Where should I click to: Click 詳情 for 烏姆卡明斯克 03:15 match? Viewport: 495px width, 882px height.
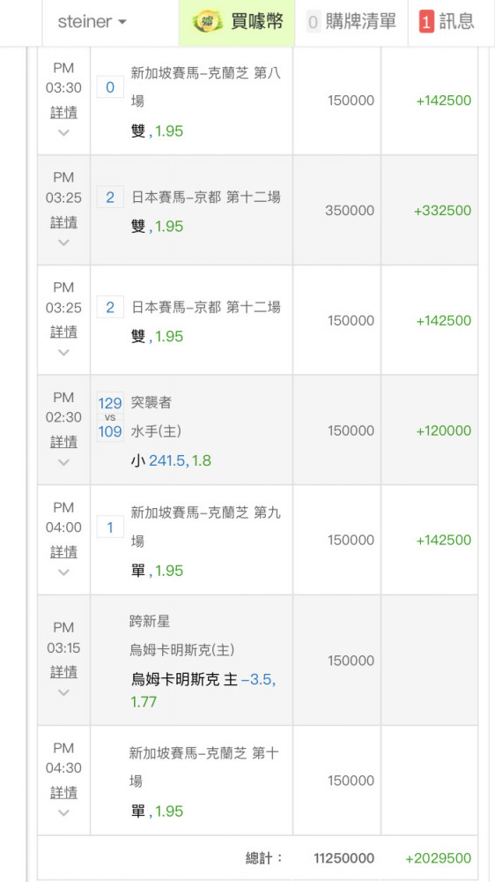coord(63,672)
